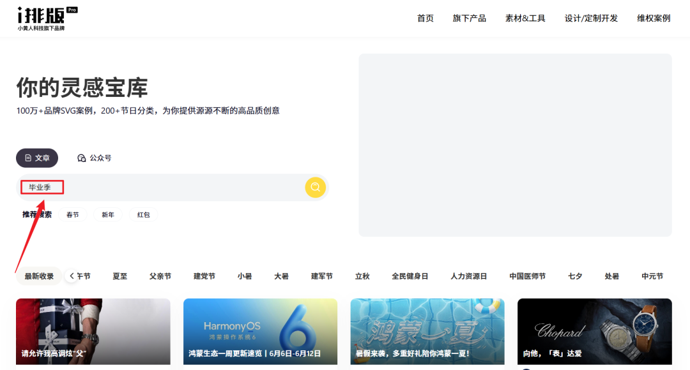Image resolution: width=690 pixels, height=370 pixels.
Task: Click the i排版 Pro logo
Action: tap(47, 18)
